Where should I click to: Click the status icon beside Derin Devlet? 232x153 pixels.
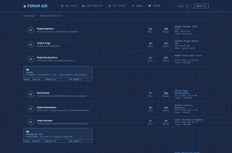pyautogui.click(x=31, y=94)
